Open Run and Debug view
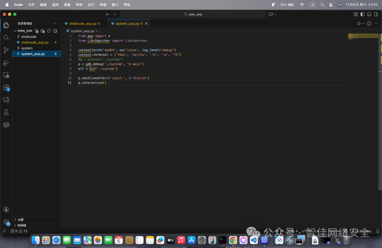382x248 pixels. [6, 63]
